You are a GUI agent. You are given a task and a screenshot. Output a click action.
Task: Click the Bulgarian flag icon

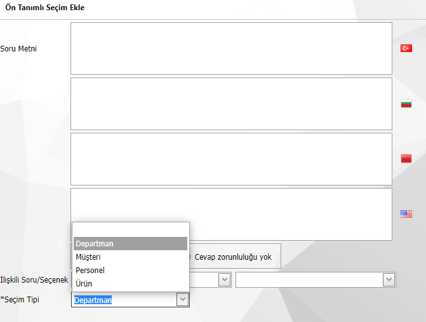(406, 104)
